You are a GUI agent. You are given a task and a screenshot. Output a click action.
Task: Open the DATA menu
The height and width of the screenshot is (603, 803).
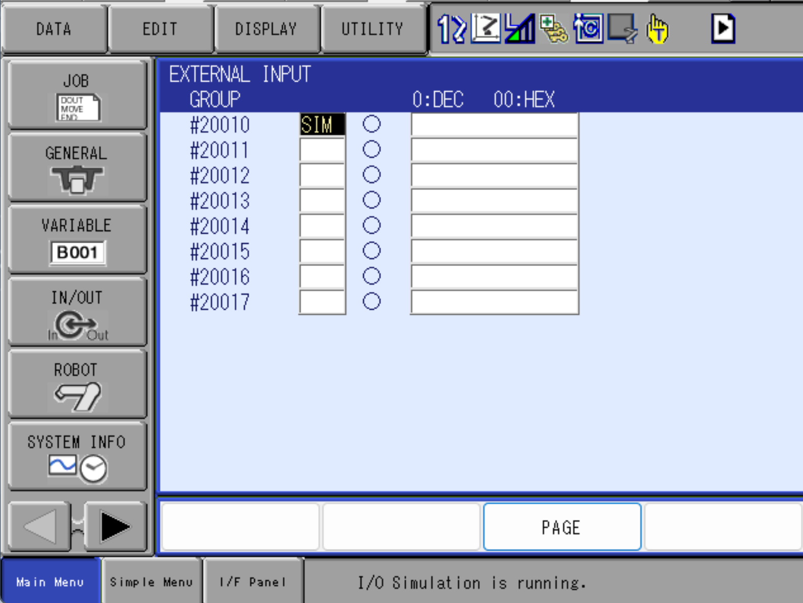coord(54,29)
